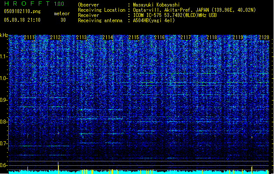Viewport: 274px width, 174px height.
Task: Select the 2113 time marker
Action: point(81,37)
